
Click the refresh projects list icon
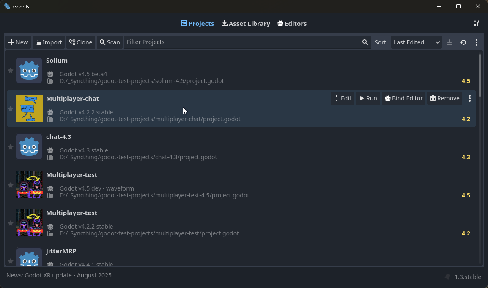tap(463, 42)
